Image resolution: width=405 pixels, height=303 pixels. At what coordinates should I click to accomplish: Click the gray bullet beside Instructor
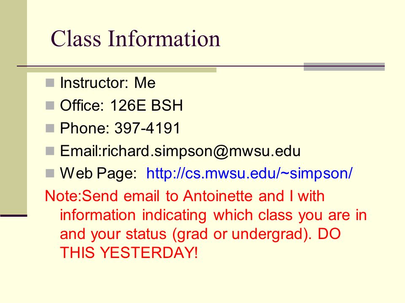pos(50,83)
